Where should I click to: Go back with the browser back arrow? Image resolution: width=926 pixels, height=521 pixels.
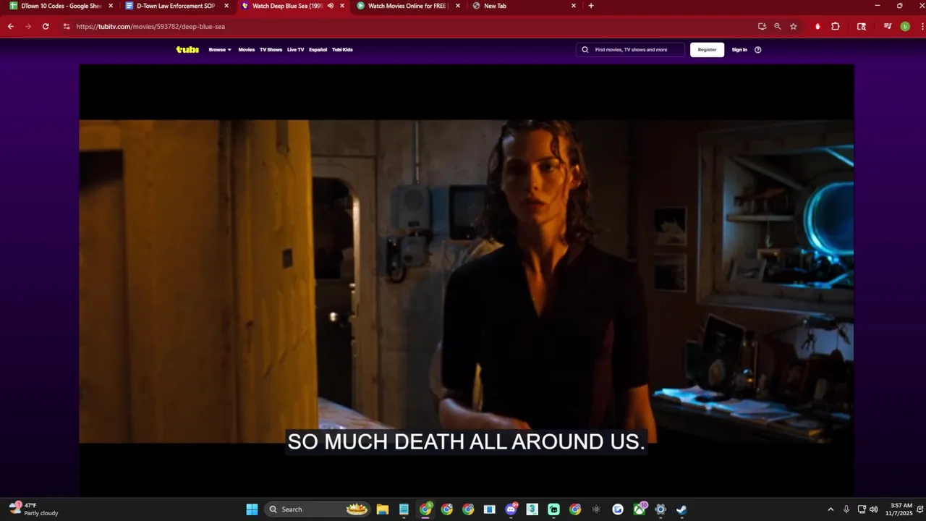click(11, 26)
